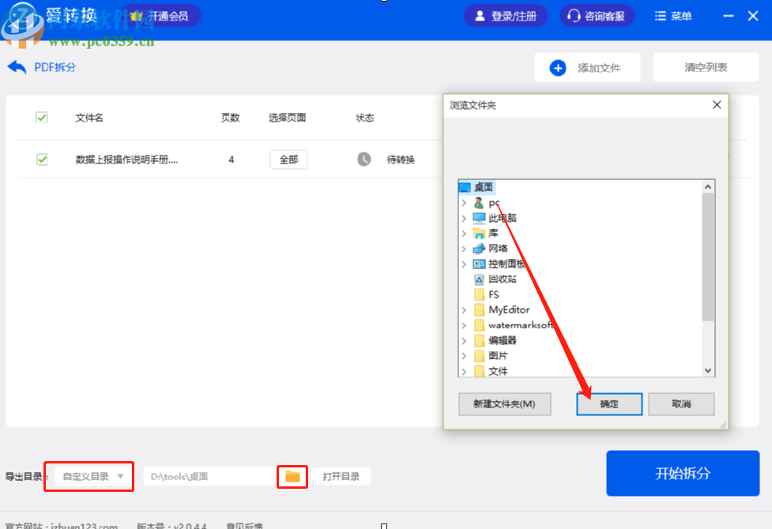Click 开始拆分 to start splitting

(x=682, y=473)
